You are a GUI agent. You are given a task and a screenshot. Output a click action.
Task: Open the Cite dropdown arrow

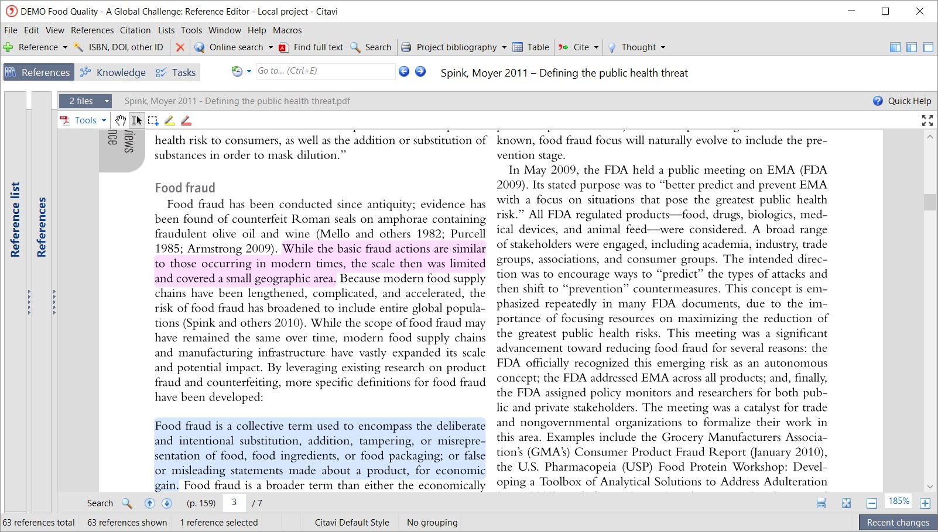(x=596, y=47)
